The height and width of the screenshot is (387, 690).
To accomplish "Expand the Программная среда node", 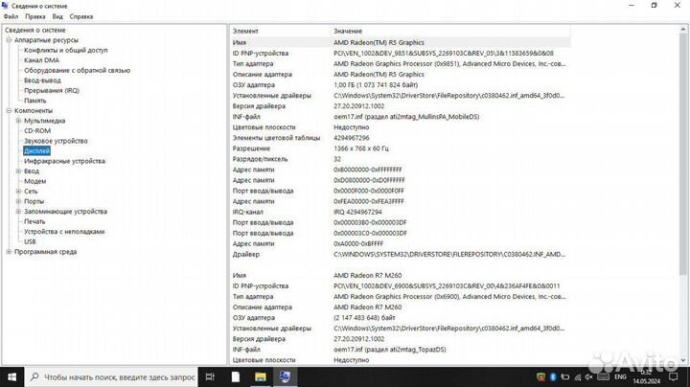I will tap(9, 252).
